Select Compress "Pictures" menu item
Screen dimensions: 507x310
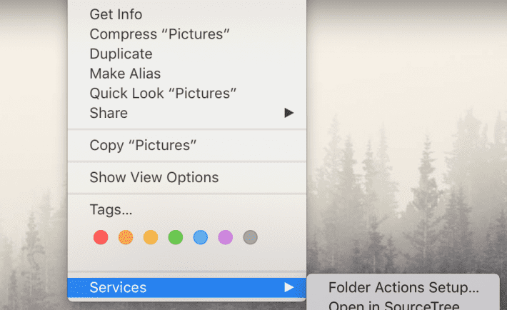coord(159,34)
